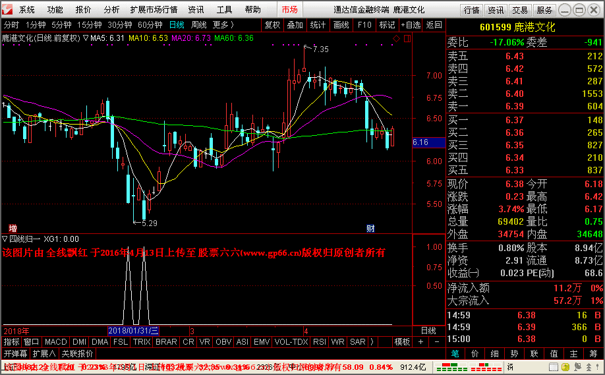
Task: Open the 扩展市场行情 menu
Action: click(154, 10)
